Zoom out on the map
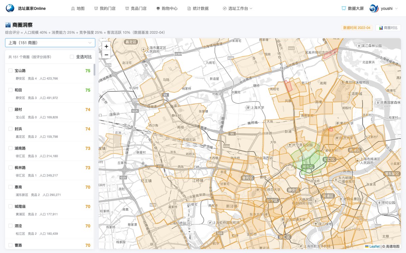This screenshot has height=253, width=406. (x=107, y=55)
